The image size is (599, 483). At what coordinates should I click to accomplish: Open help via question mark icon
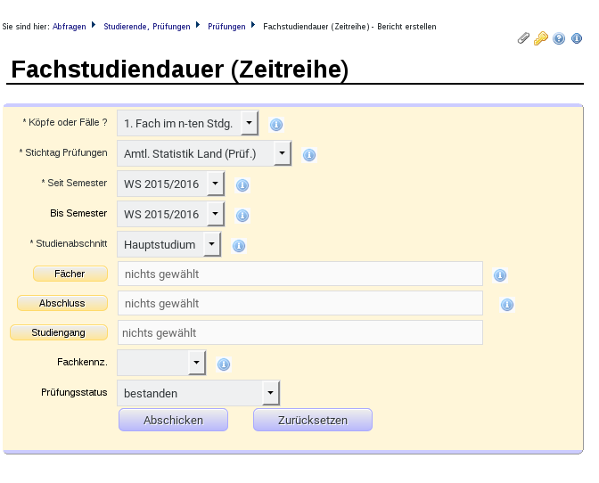coord(559,38)
